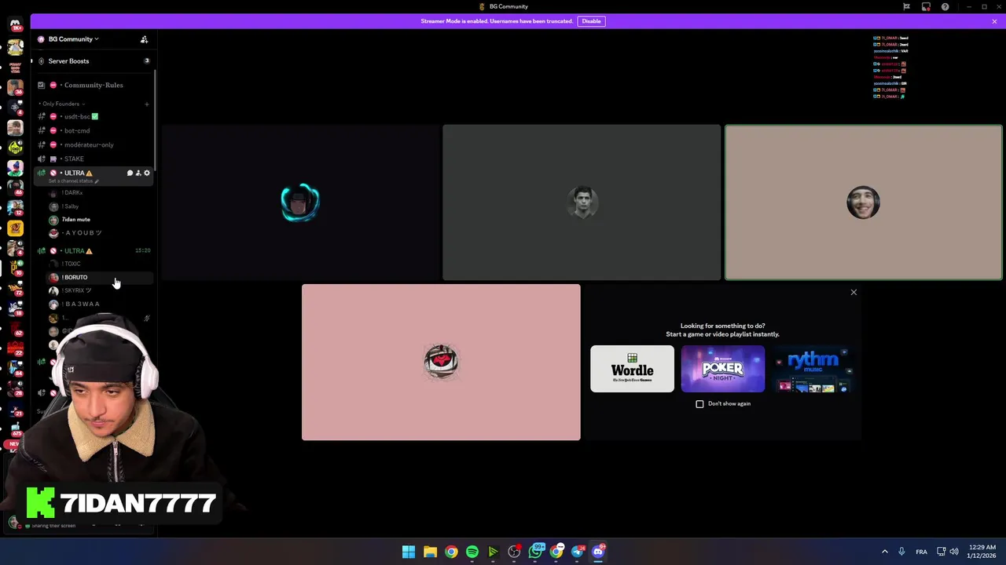Collapse the Only Founders category

point(62,104)
